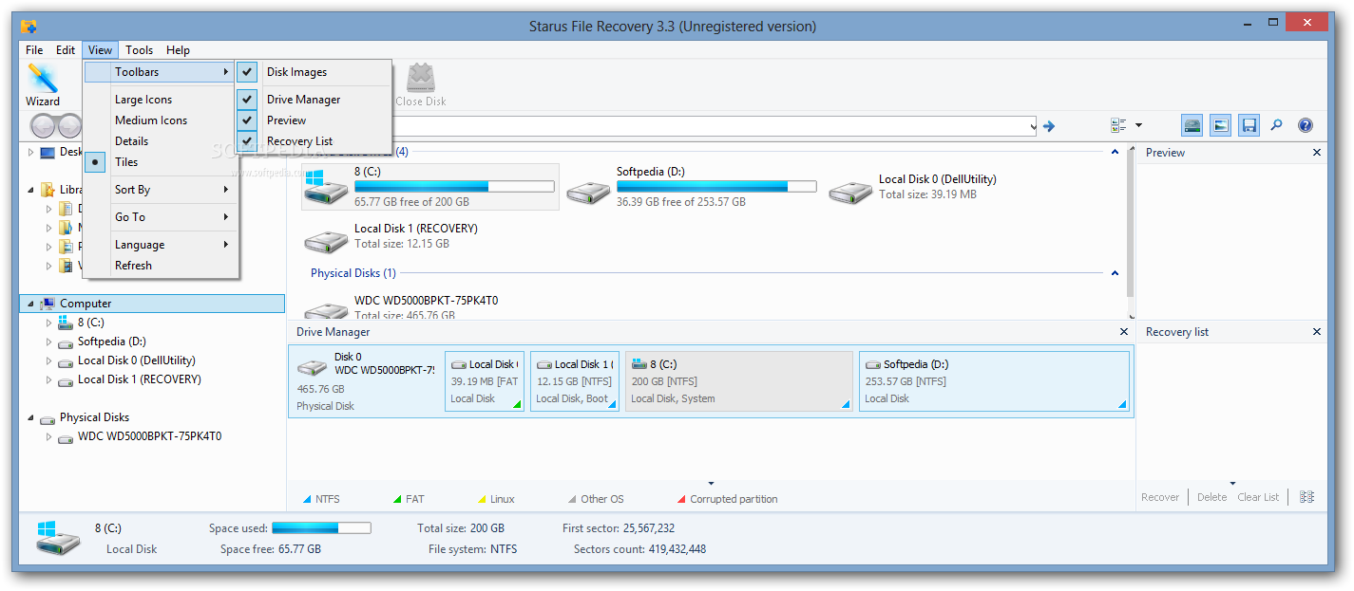Click the Space used bar in status bar

[x=321, y=528]
